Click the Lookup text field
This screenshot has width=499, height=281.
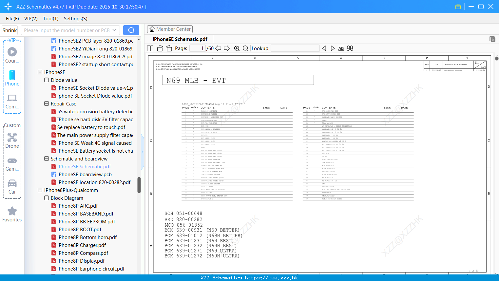(295, 48)
